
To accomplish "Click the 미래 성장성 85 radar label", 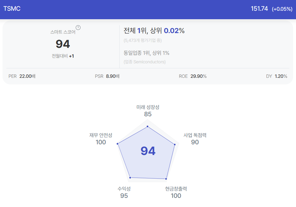I will tap(148, 111).
